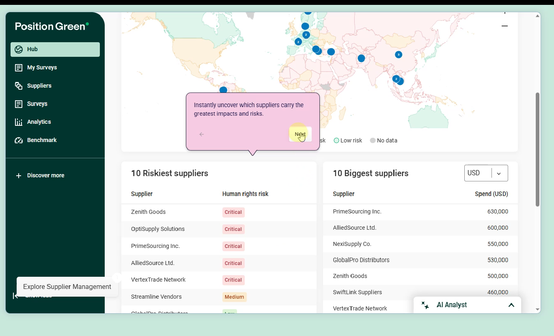This screenshot has height=336, width=554.
Task: Click the scrollbar's down arrow
Action: click(538, 310)
